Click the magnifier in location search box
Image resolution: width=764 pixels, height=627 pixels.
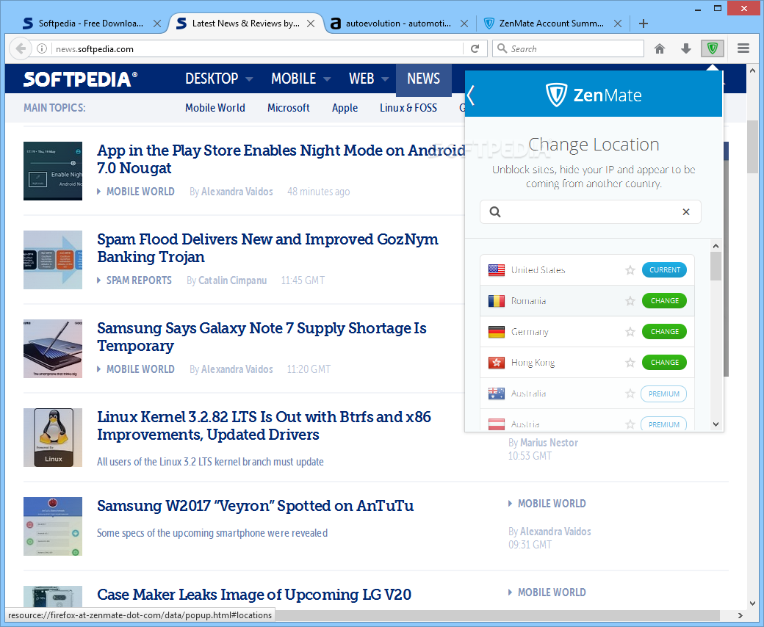pos(494,211)
